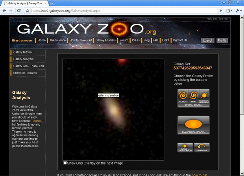Open The Science page
The width and height of the screenshot is (244, 176).
click(x=57, y=40)
